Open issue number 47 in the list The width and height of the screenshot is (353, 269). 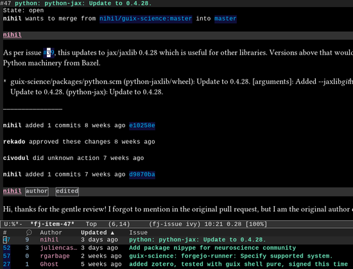(x=6, y=239)
